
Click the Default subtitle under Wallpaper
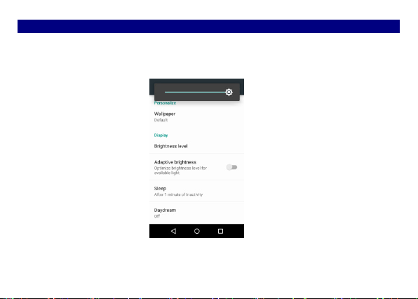tap(161, 120)
